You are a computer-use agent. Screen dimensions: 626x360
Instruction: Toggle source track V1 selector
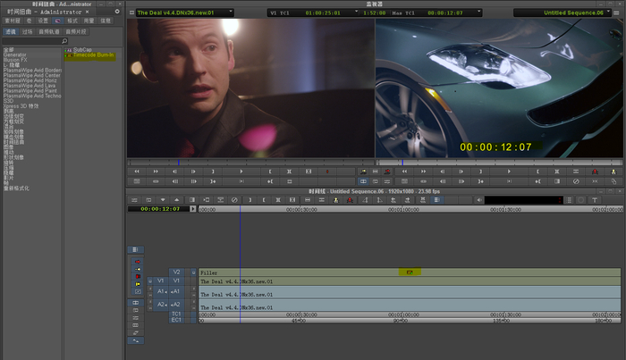click(162, 280)
